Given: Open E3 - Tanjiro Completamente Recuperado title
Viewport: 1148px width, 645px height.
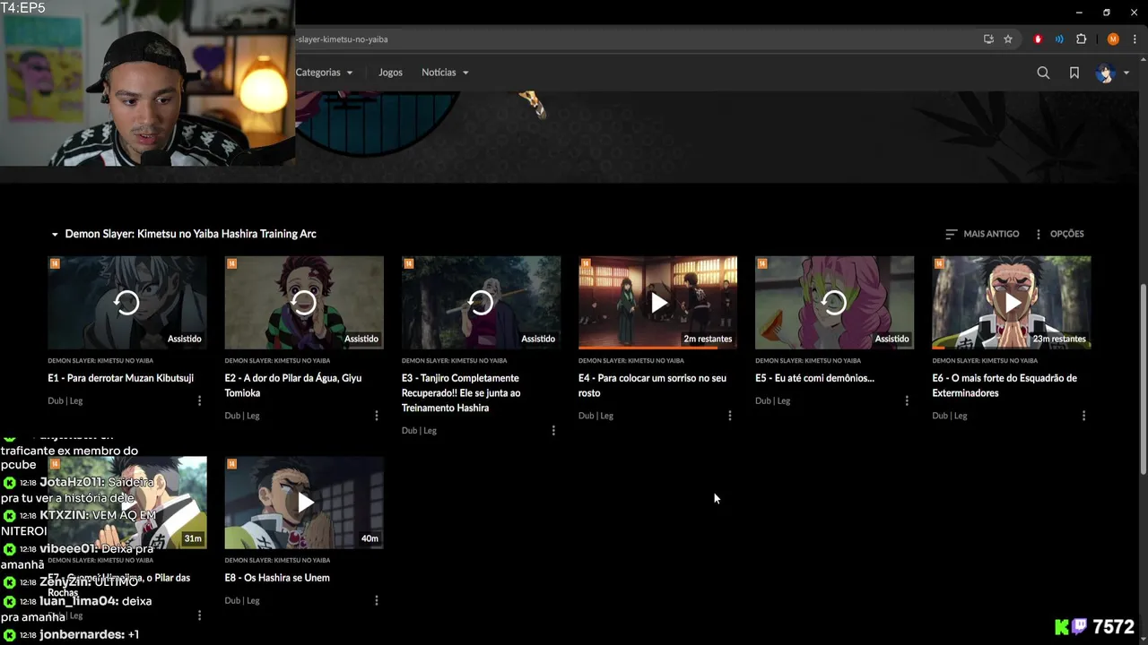Looking at the screenshot, I should (461, 393).
